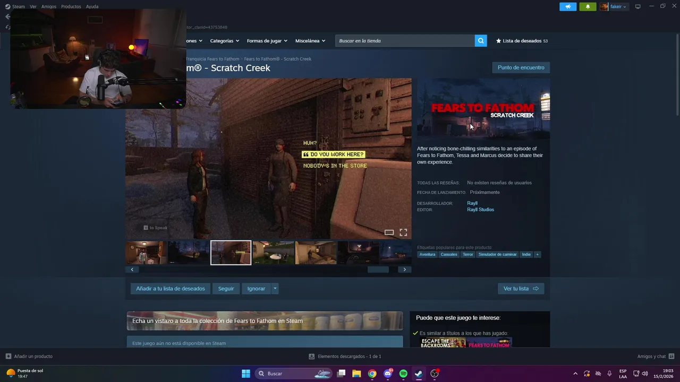Click the blue announcements megaphone icon
The height and width of the screenshot is (382, 680).
coord(568,7)
